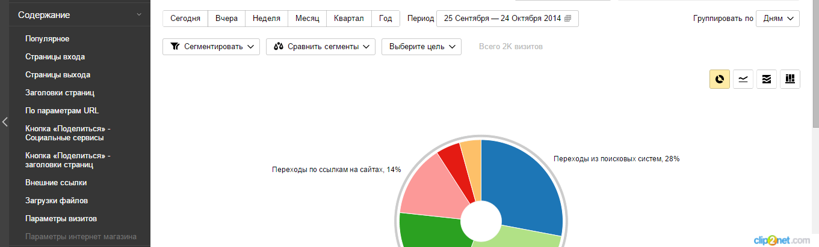The width and height of the screenshot is (819, 247).
Task: Select the Сегодня period tab
Action: (185, 19)
